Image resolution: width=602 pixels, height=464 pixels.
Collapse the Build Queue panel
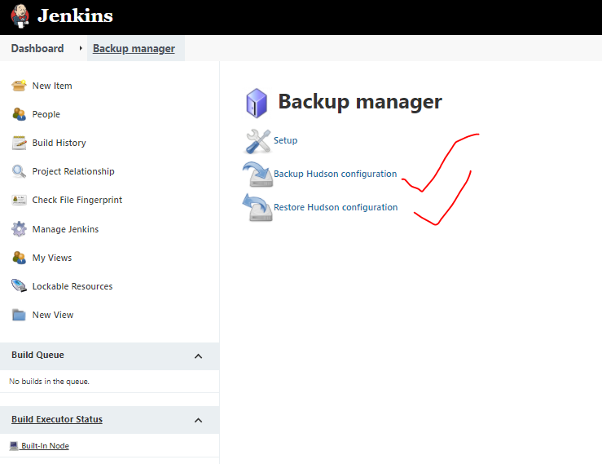(x=198, y=356)
